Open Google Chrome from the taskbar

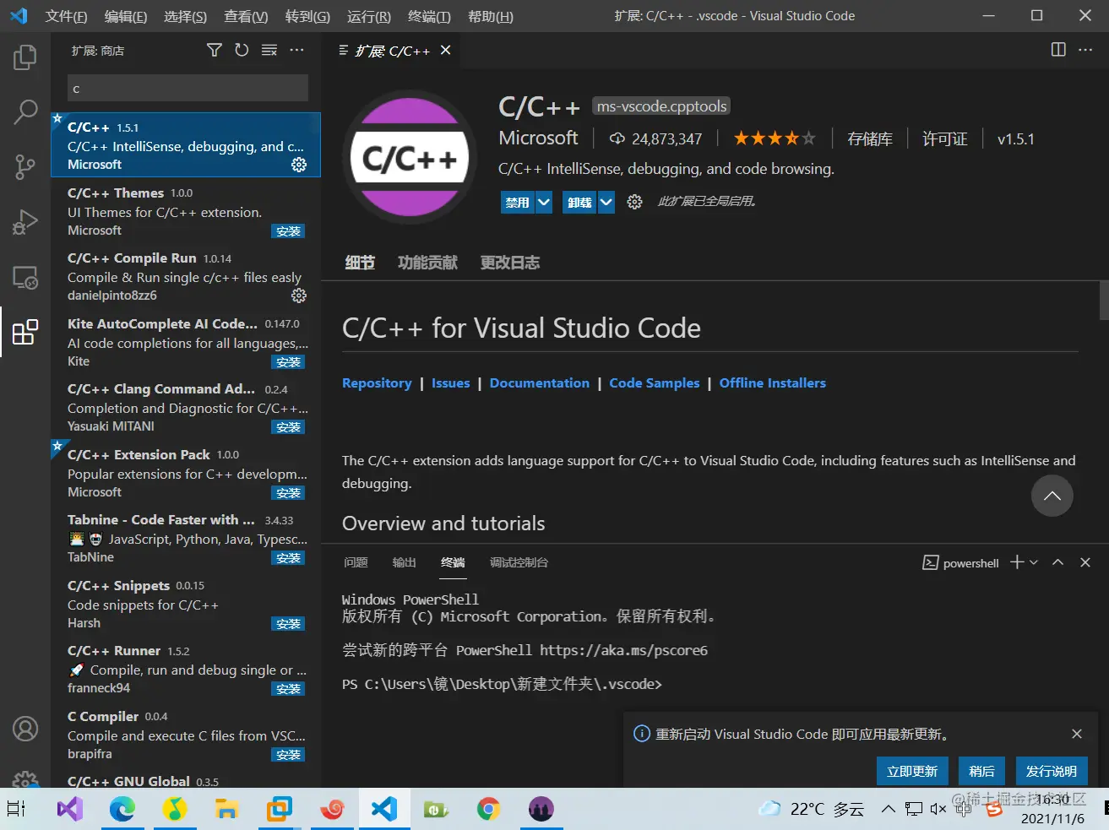pos(488,809)
